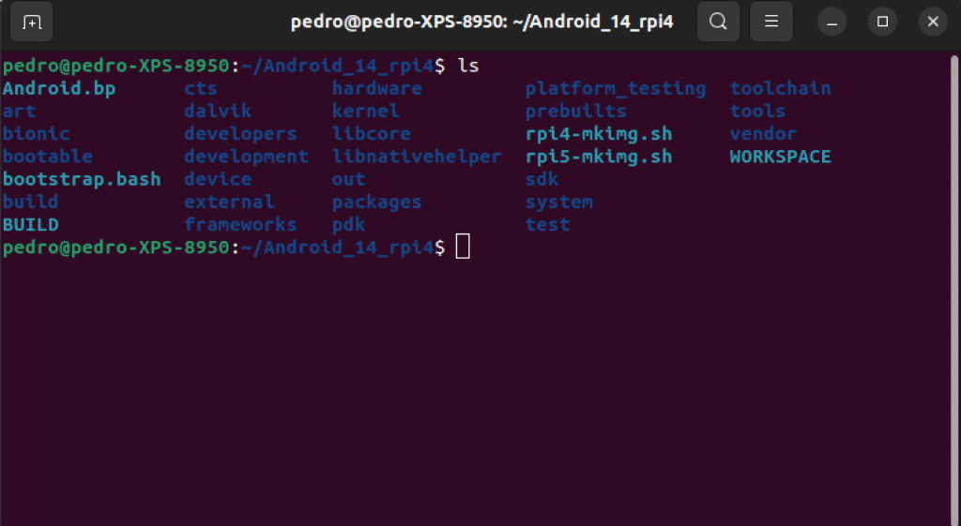Minimize the terminal window
Viewport: 961px width, 526px height.
(832, 23)
